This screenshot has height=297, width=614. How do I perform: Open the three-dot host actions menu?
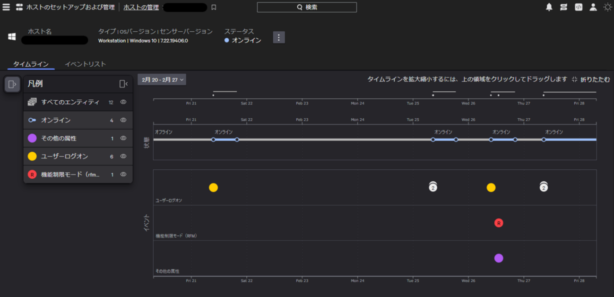[x=279, y=37]
